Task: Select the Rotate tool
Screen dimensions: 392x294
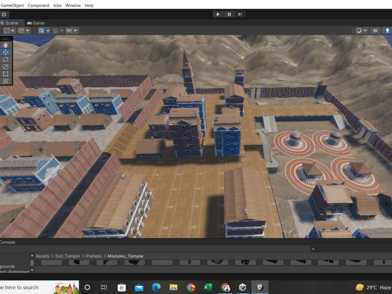Action: (5, 59)
